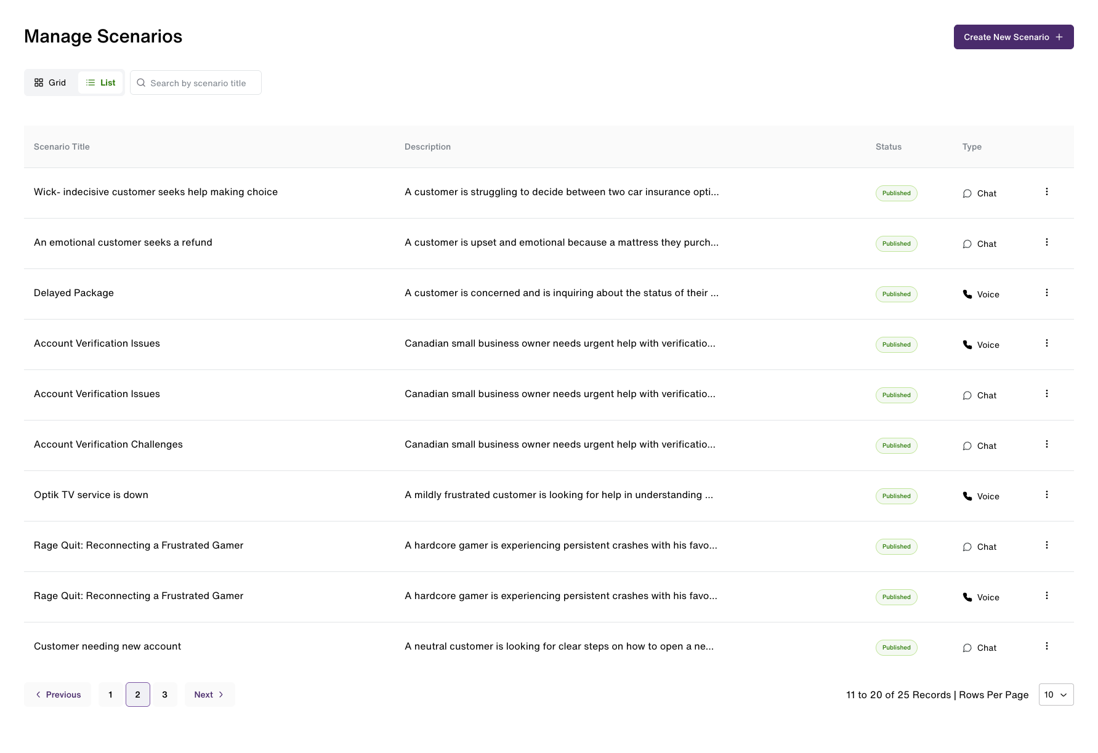The width and height of the screenshot is (1098, 753).
Task: Click the Voice phone icon in Delayed Package row
Action: (967, 294)
